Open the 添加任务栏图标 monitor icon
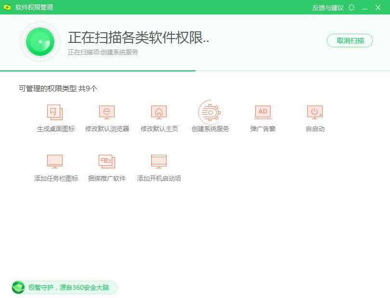 pyautogui.click(x=55, y=162)
